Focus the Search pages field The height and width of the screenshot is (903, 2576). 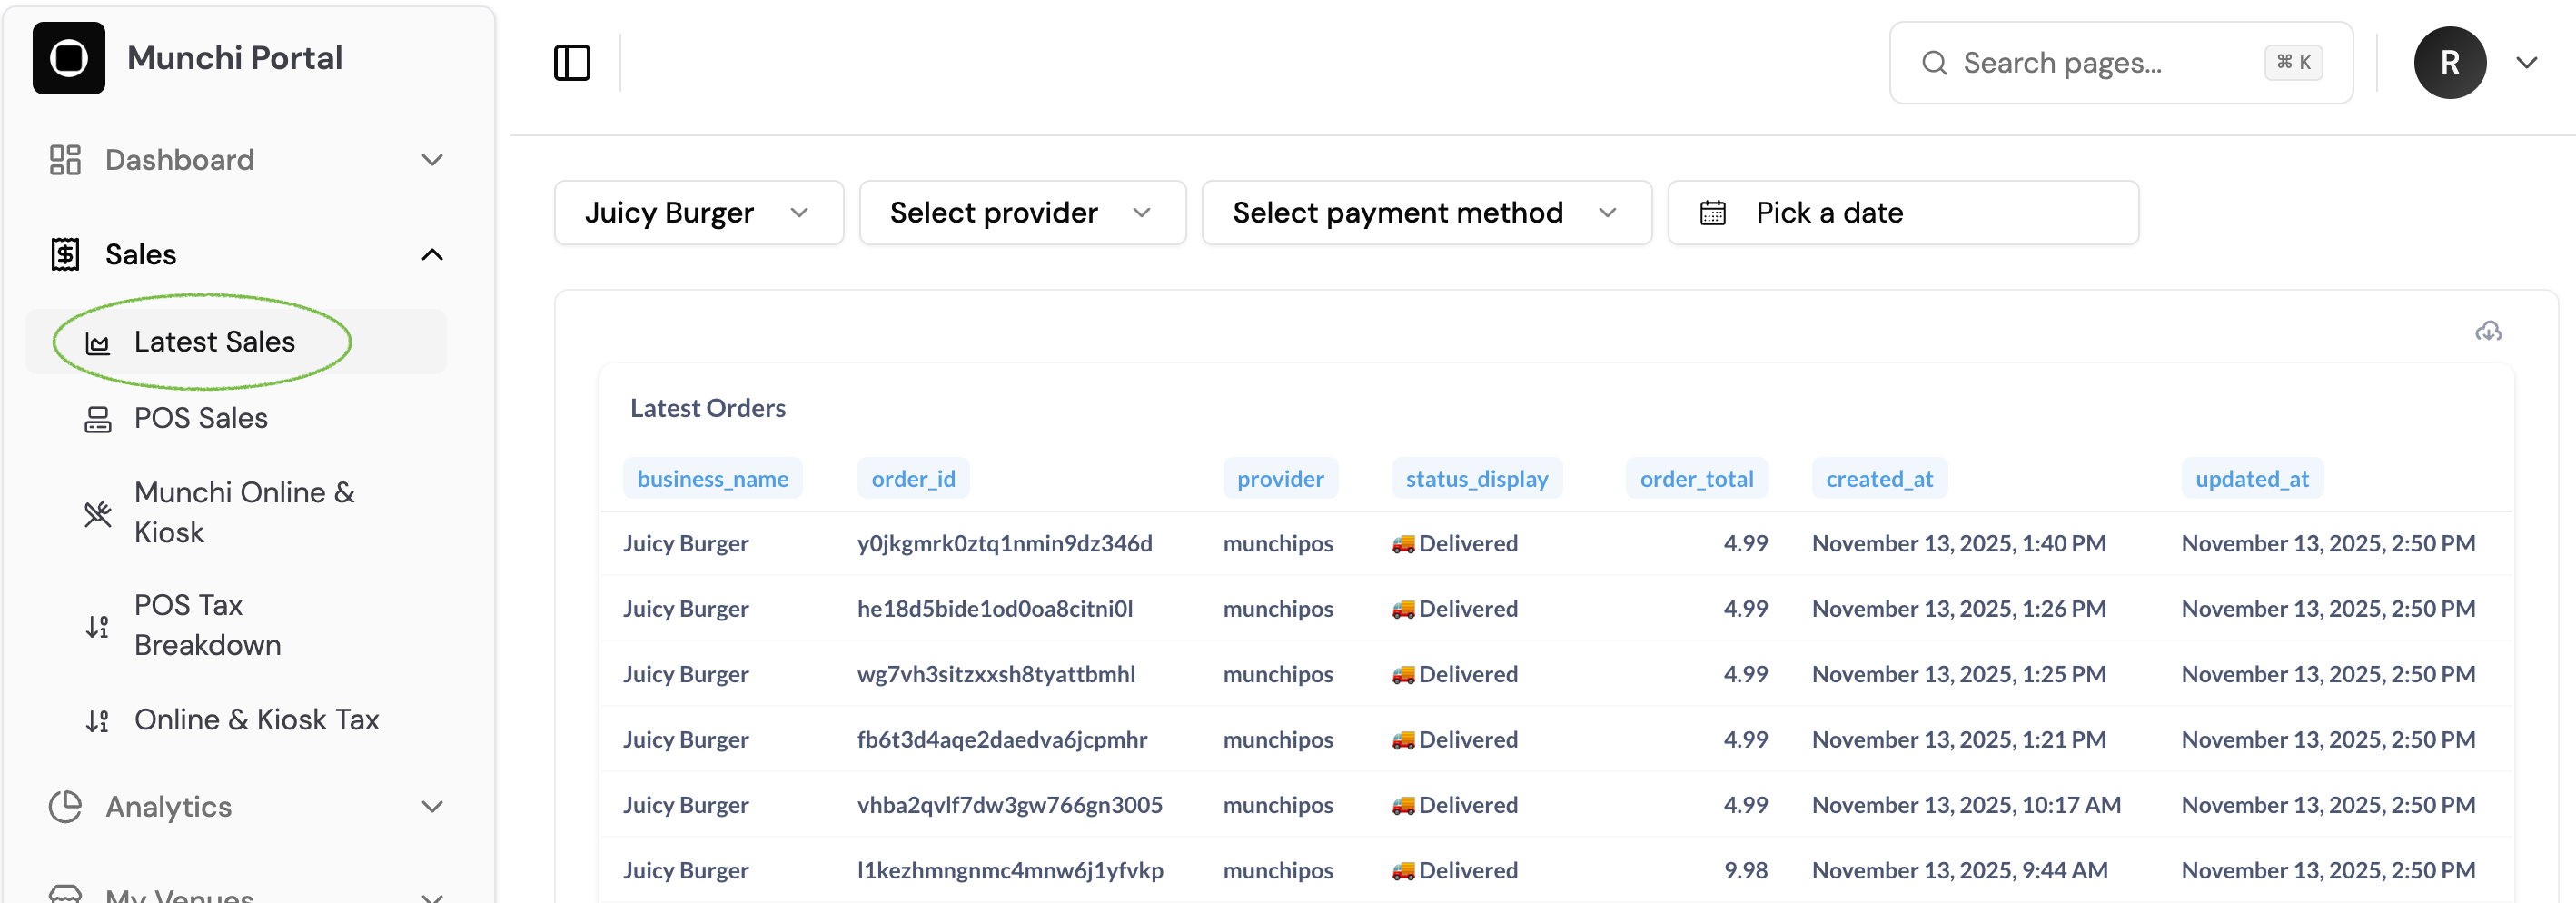2121,63
